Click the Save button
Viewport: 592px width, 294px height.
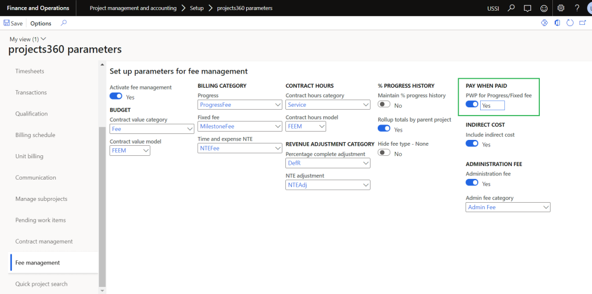[13, 23]
